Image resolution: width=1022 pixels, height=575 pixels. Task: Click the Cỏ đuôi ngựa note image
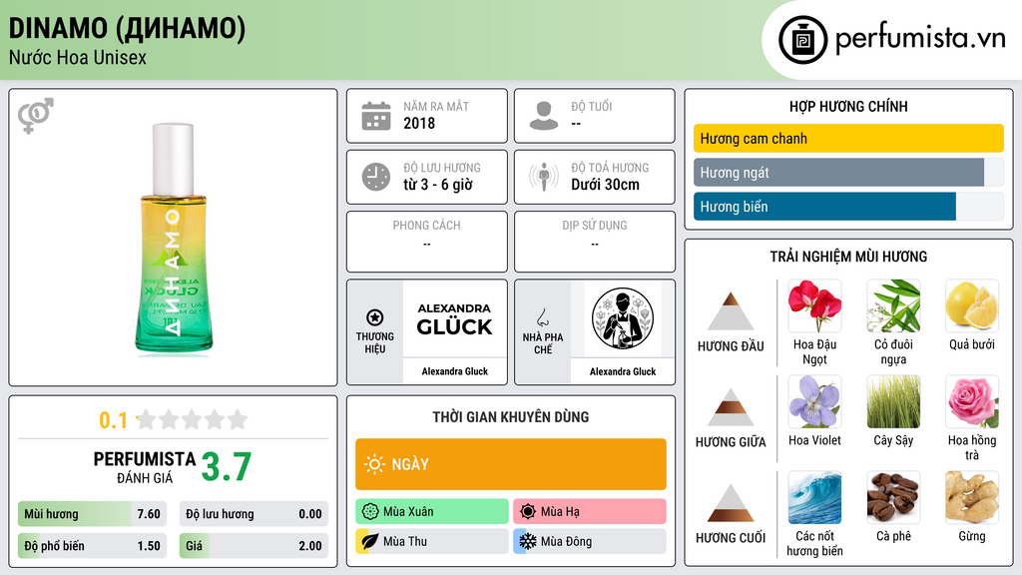click(x=893, y=306)
